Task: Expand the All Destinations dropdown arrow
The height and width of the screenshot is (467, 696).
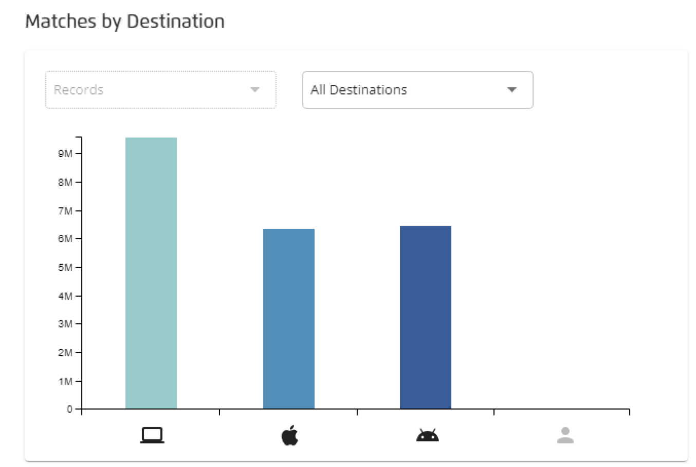Action: click(x=511, y=90)
